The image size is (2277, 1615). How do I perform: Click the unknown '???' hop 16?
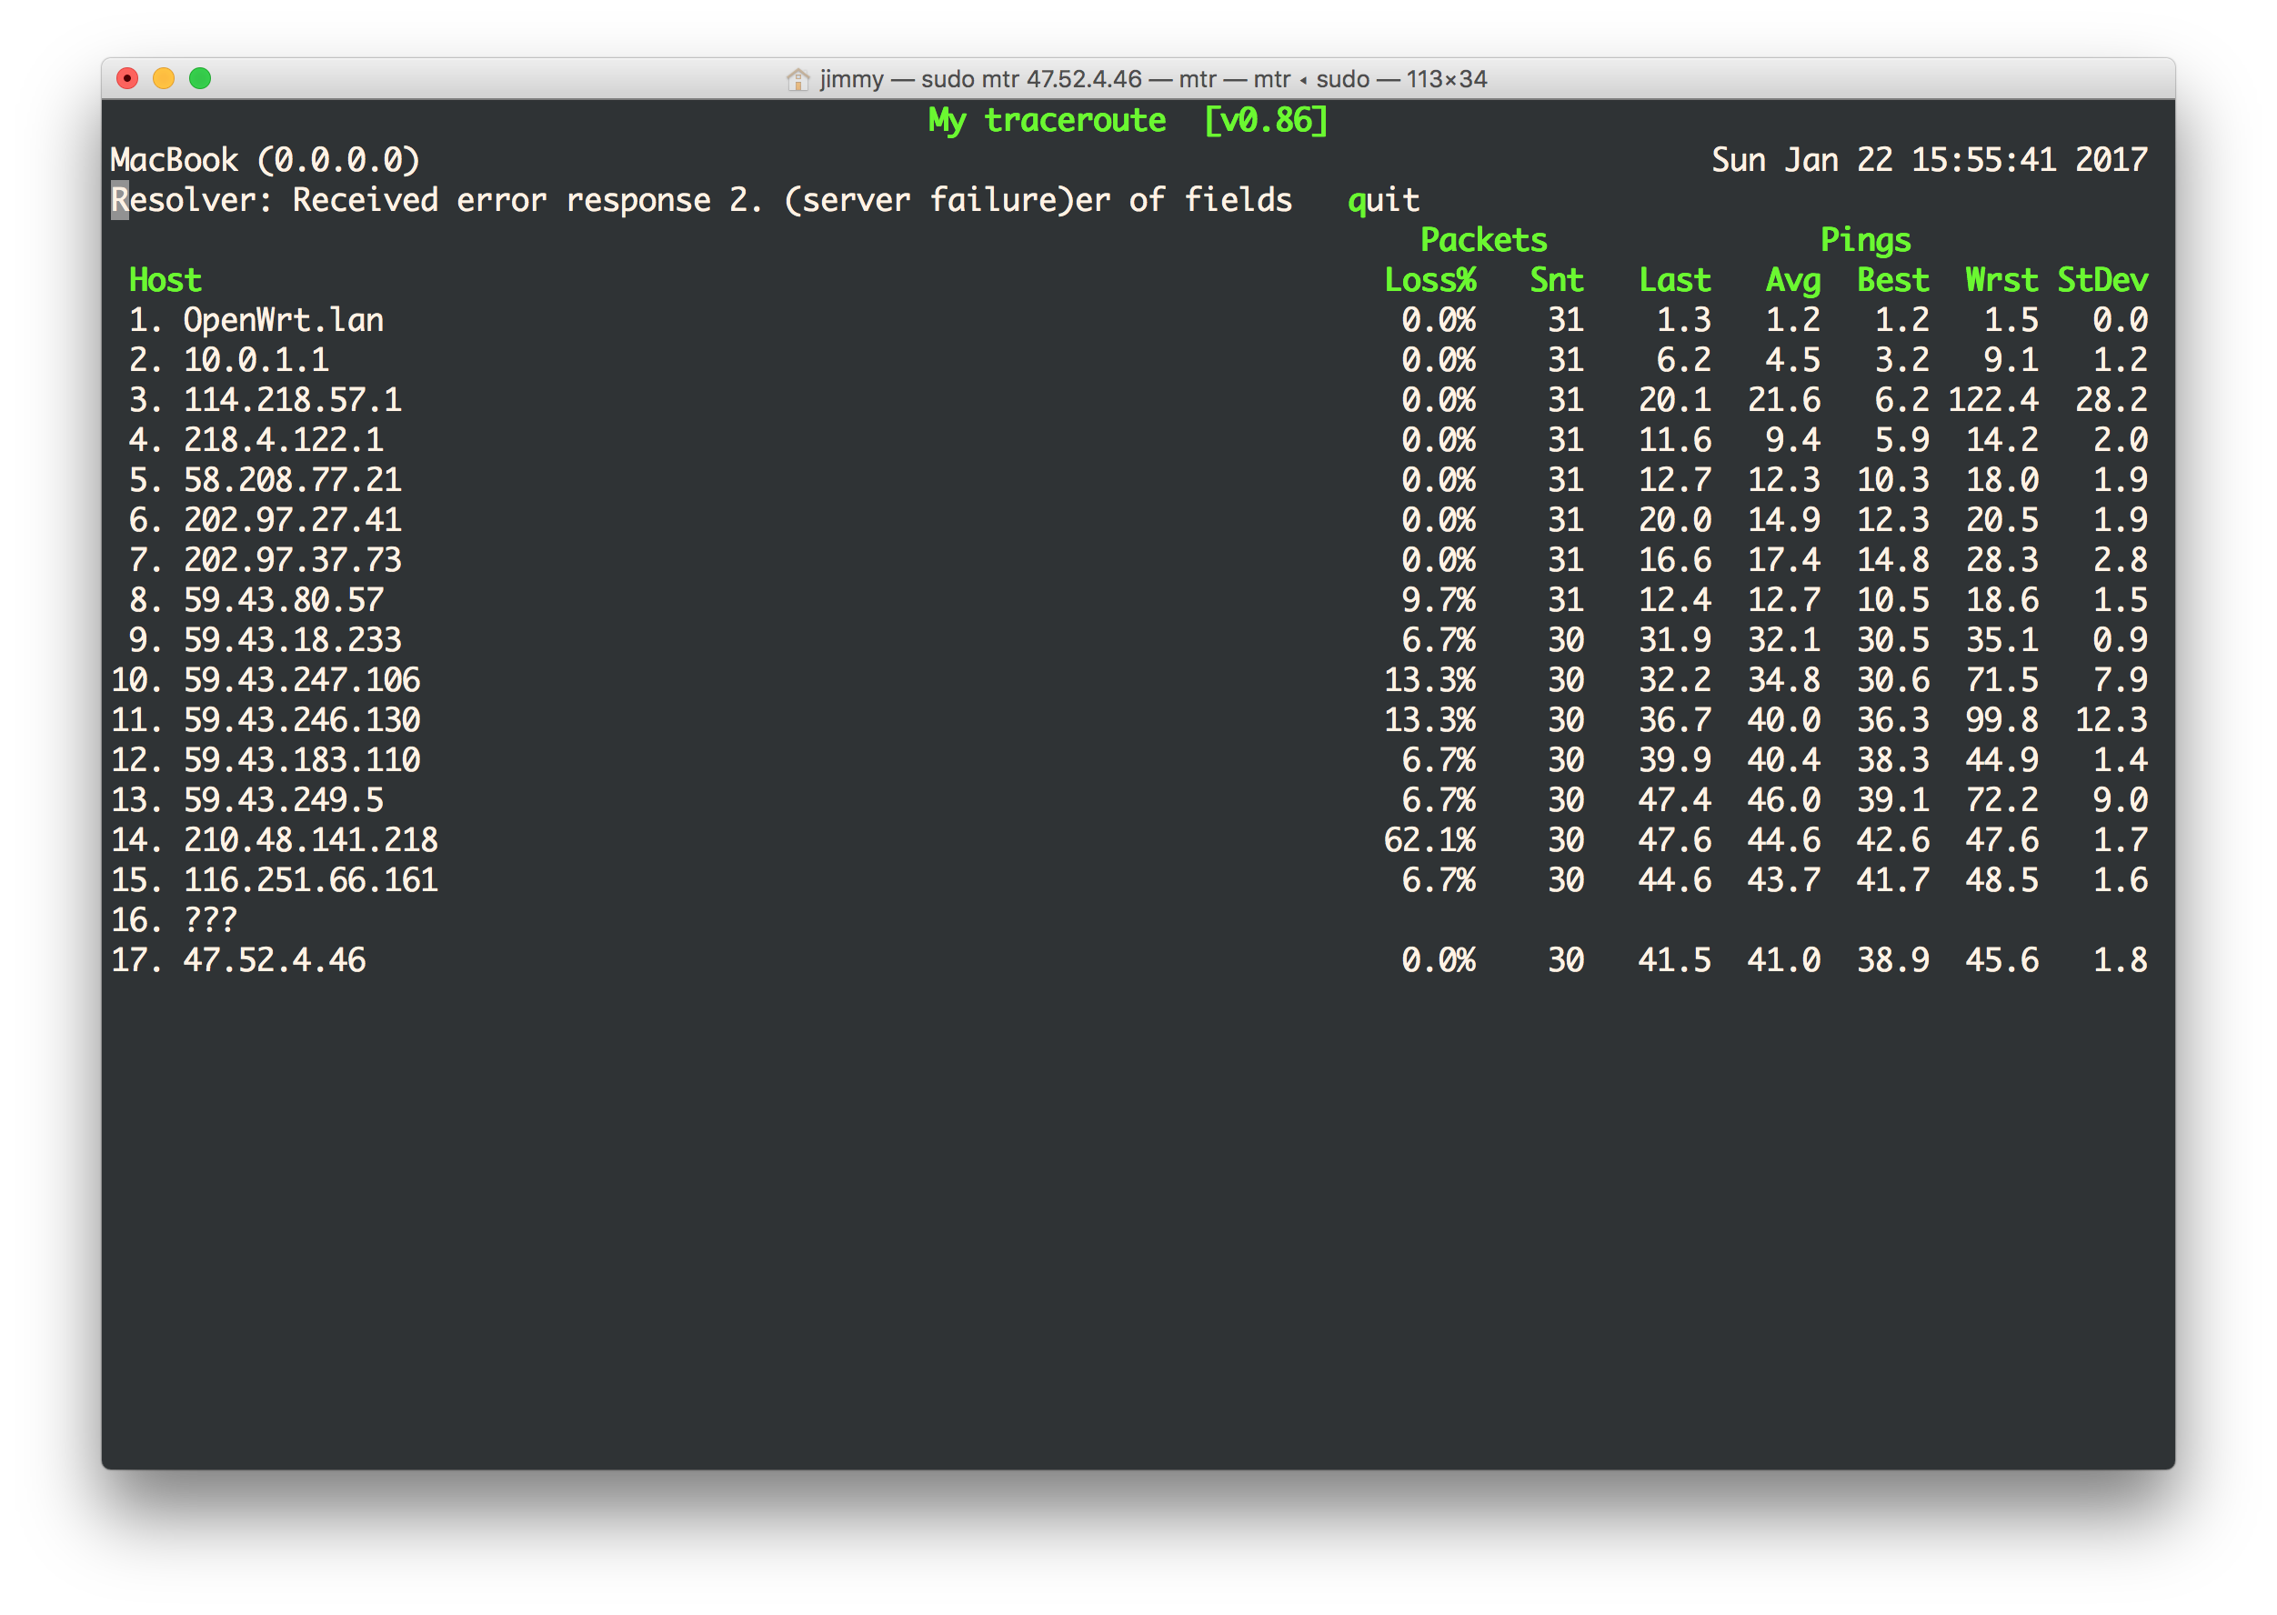coord(210,920)
